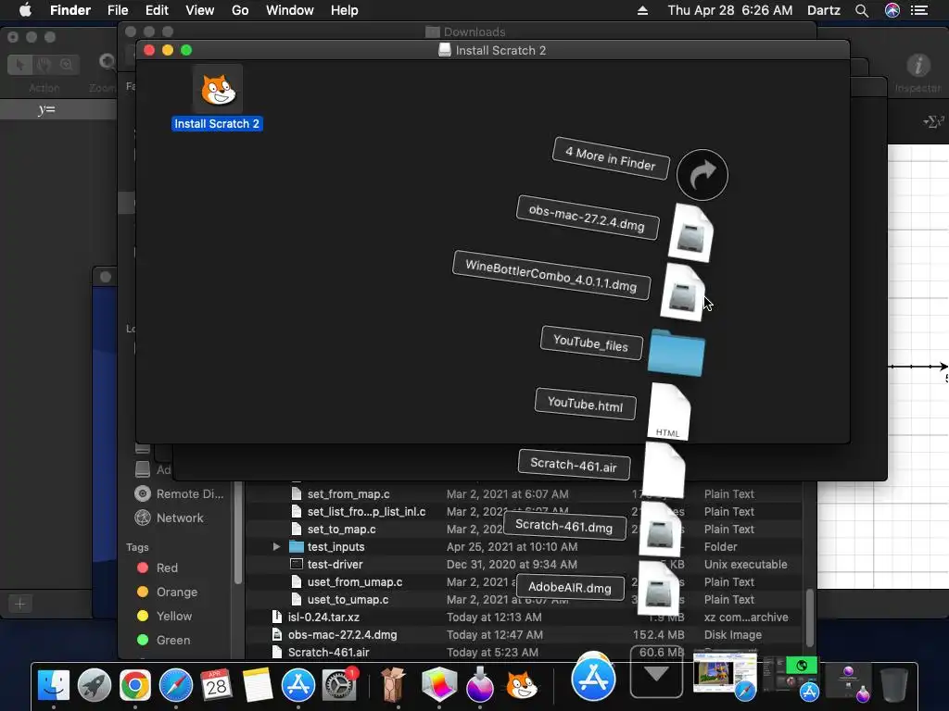Viewport: 949px width, 711px height.
Task: Select isl-0.24.tar.xz file row
Action: pyautogui.click(x=525, y=617)
